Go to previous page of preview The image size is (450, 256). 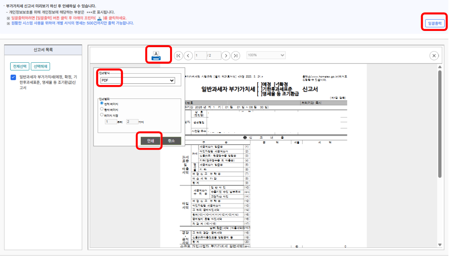tap(188, 55)
